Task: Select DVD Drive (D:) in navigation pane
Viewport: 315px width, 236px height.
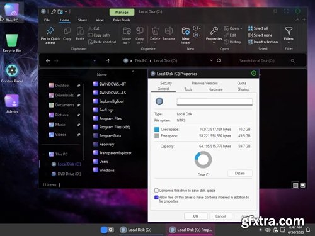Action: (66, 174)
